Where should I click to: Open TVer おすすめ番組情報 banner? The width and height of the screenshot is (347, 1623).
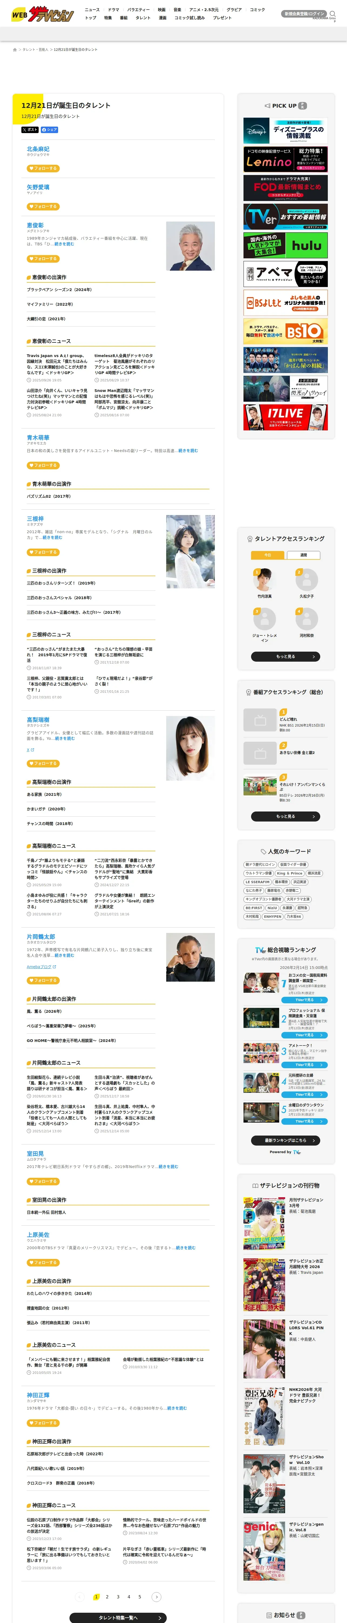pyautogui.click(x=285, y=217)
